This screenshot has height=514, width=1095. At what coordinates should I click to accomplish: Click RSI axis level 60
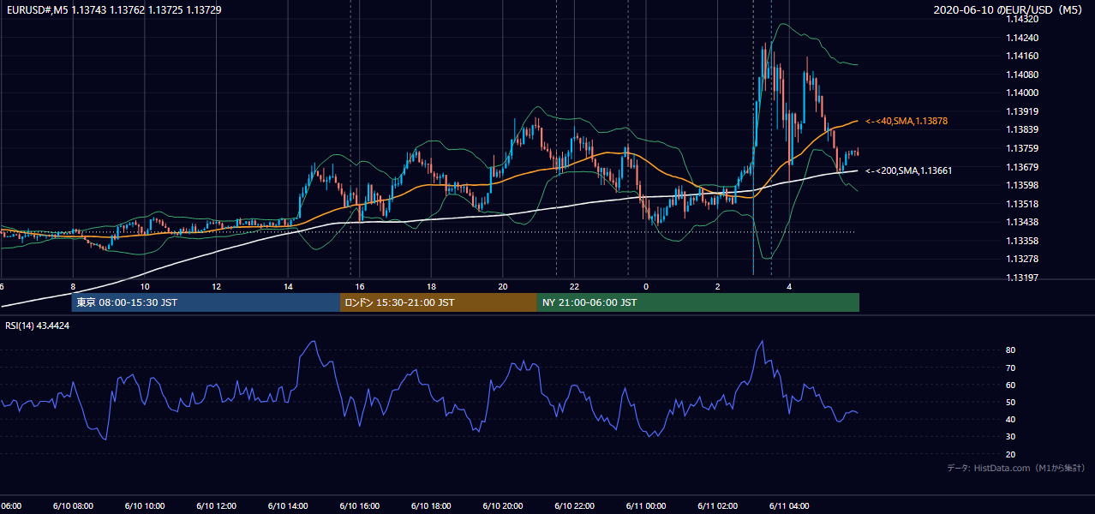[1011, 385]
